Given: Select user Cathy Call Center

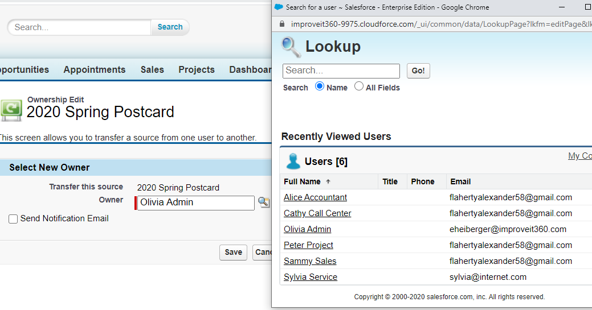Looking at the screenshot, I should pos(317,213).
